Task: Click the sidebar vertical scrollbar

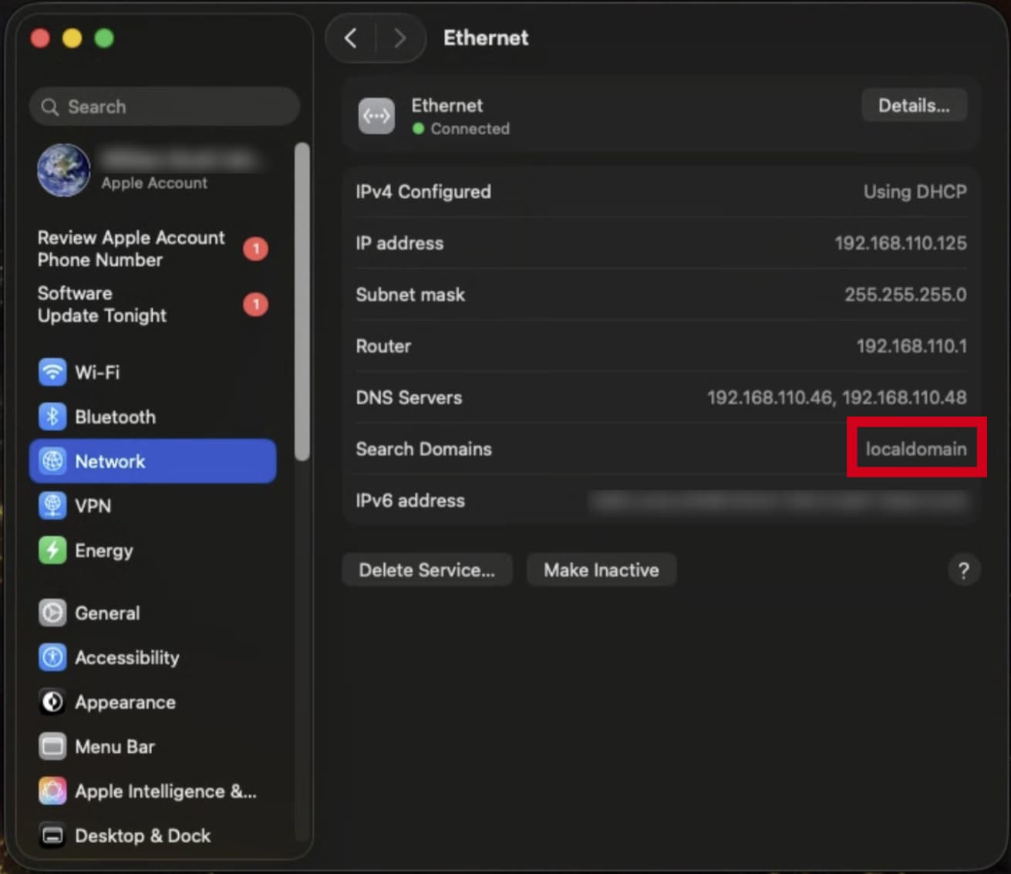Action: [x=302, y=301]
